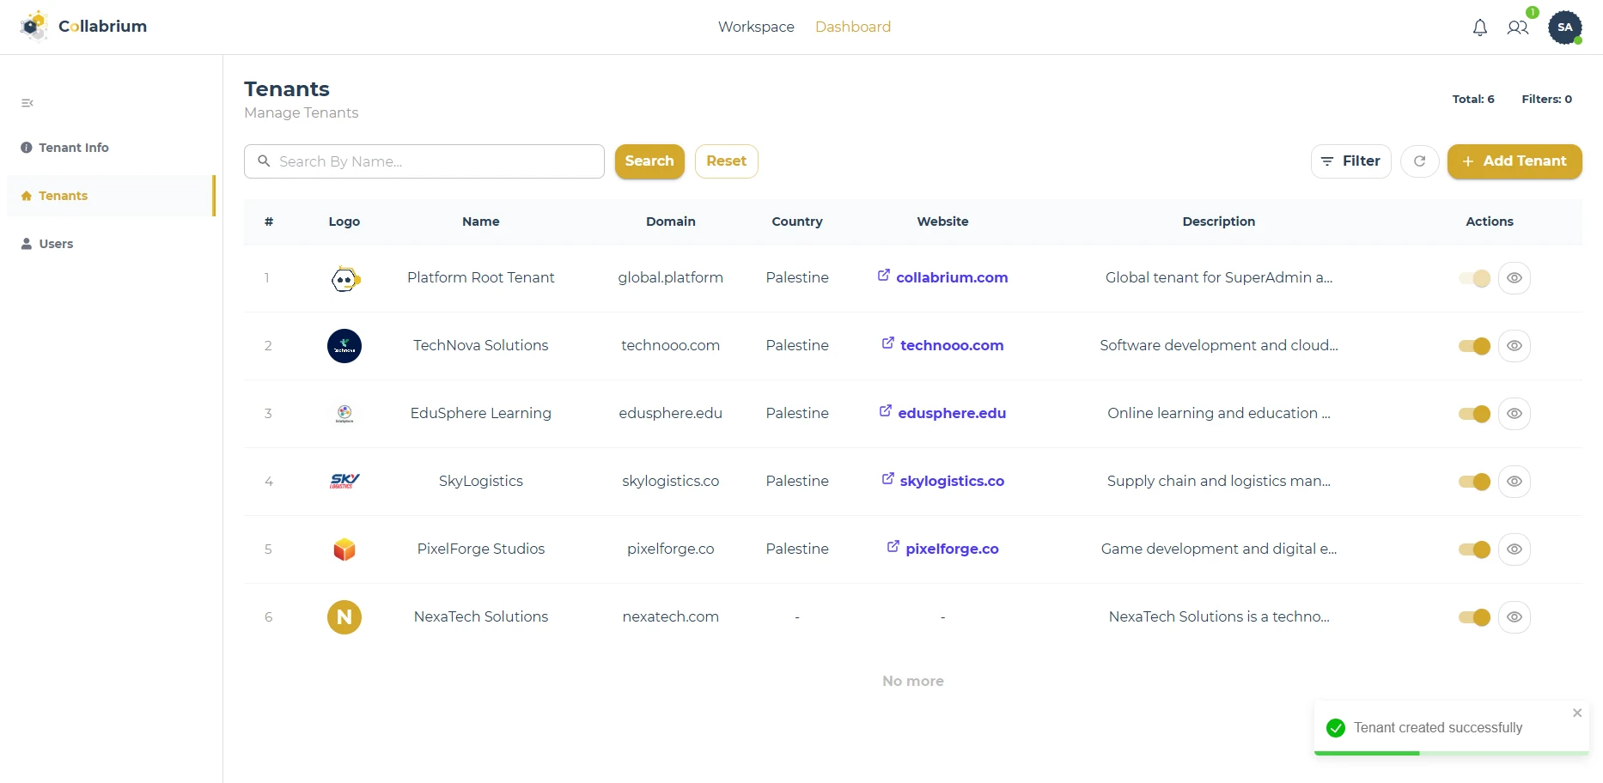The image size is (1603, 783).
Task: Close the Tenant created successfully toast
Action: (x=1577, y=713)
